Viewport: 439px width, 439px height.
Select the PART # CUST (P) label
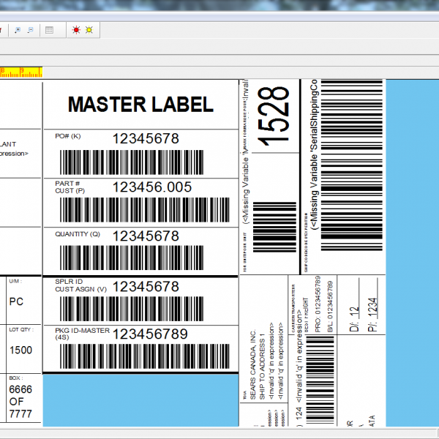[x=70, y=187]
